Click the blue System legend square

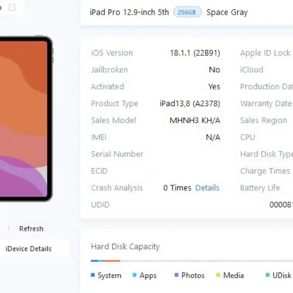click(x=93, y=275)
